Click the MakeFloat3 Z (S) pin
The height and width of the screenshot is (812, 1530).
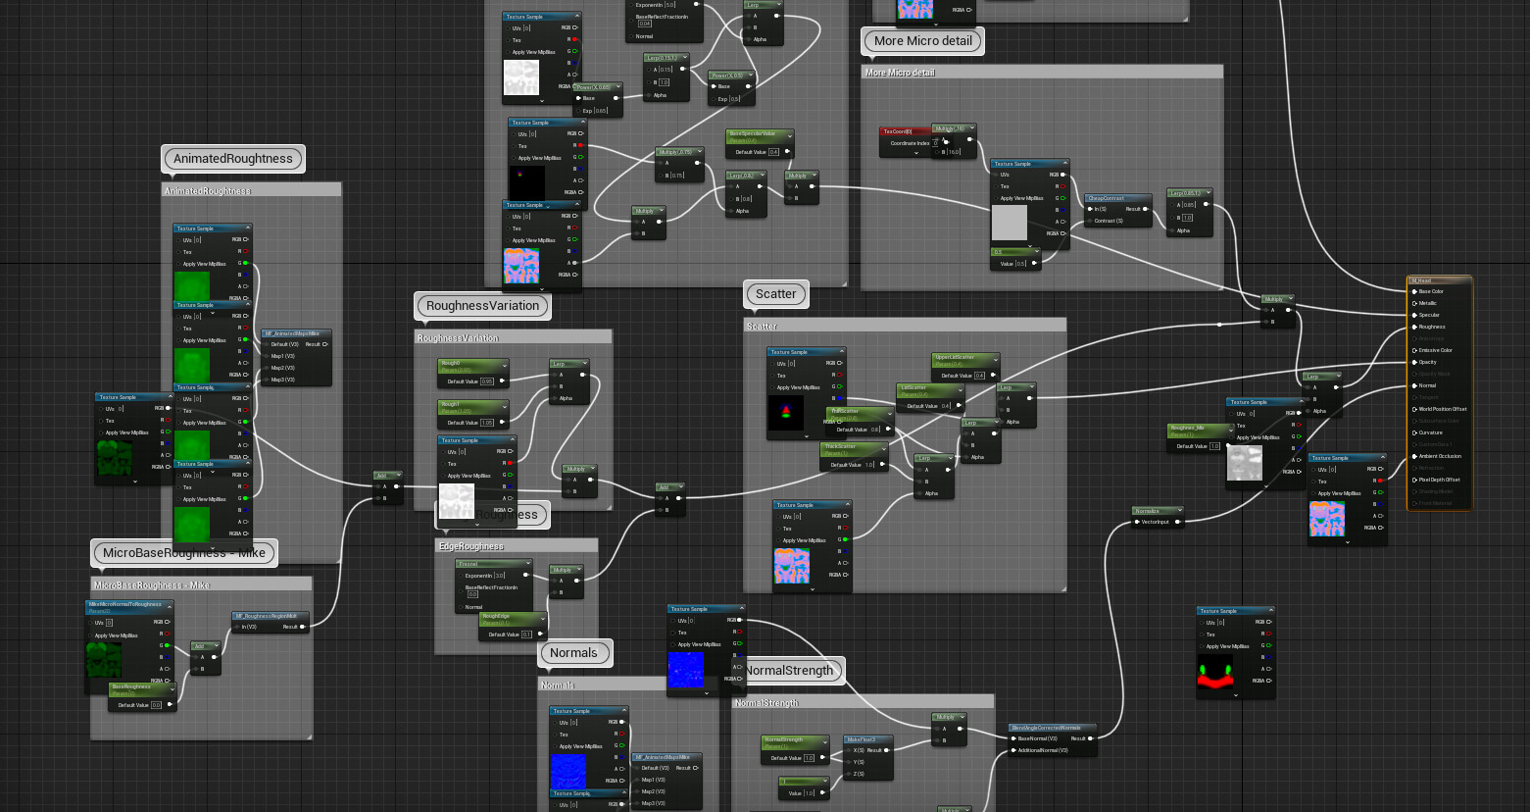[x=849, y=774]
